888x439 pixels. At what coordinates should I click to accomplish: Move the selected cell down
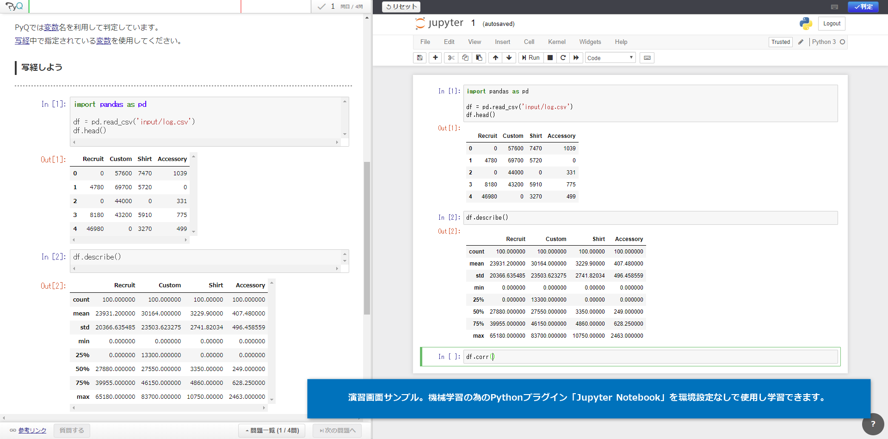509,58
